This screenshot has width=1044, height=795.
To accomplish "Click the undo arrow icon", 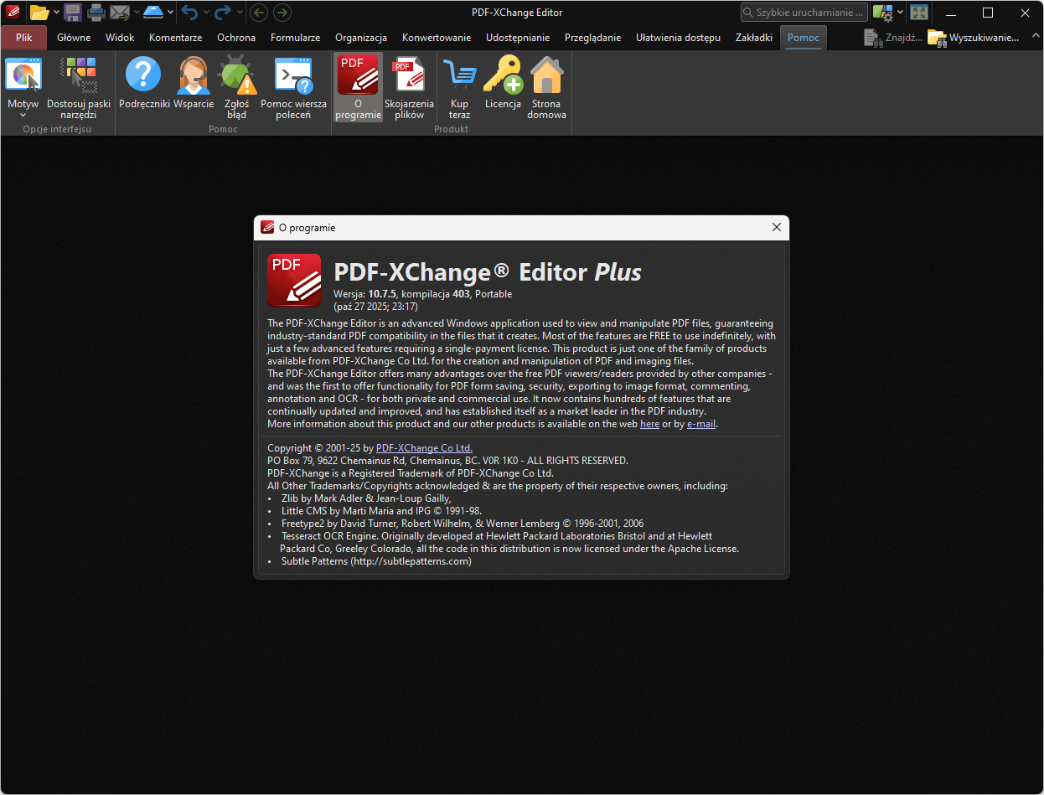I will [x=189, y=13].
